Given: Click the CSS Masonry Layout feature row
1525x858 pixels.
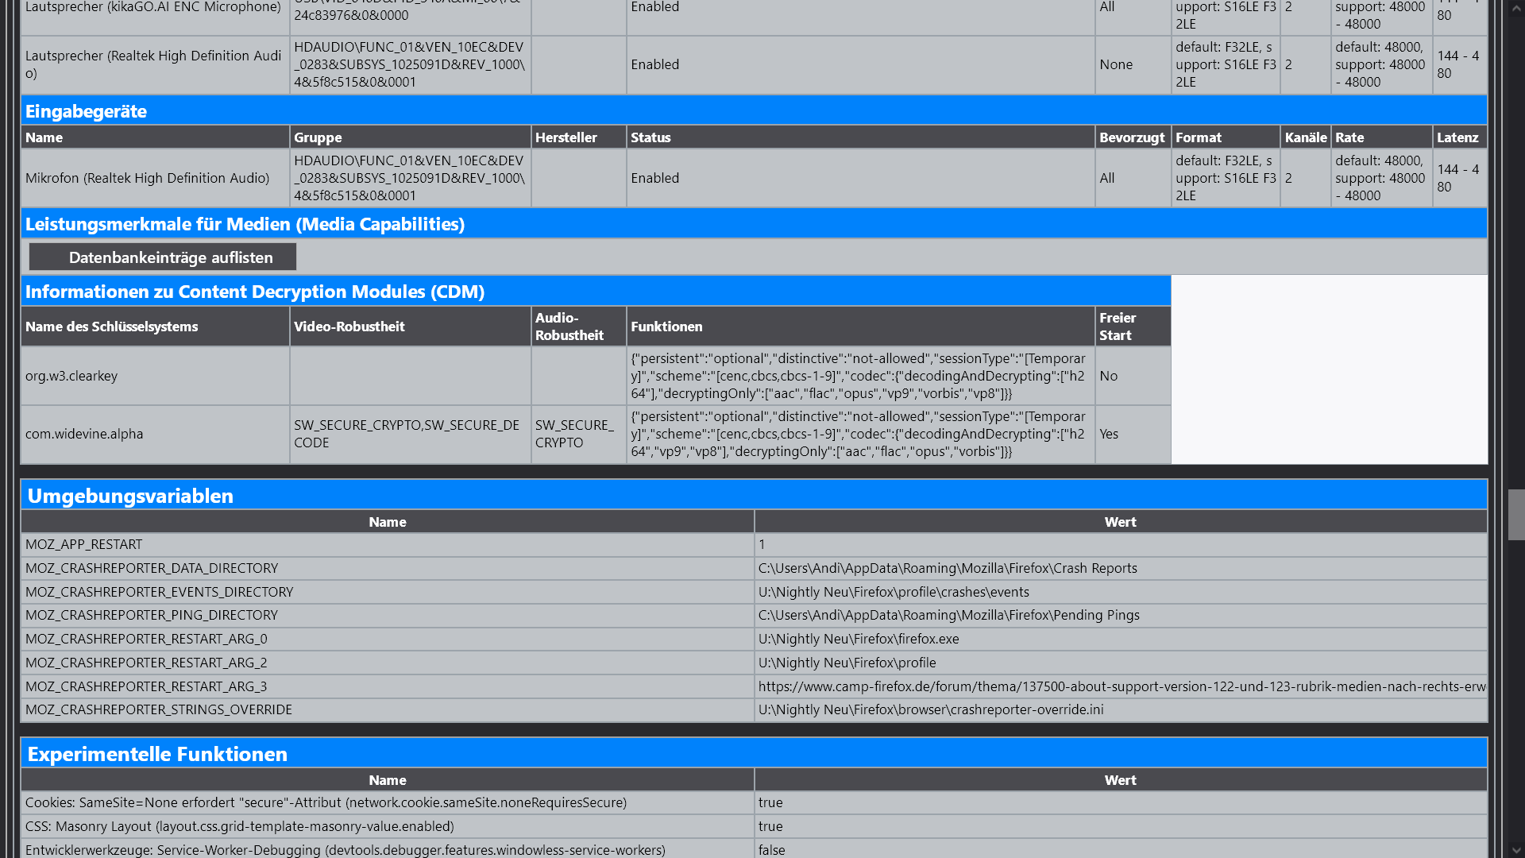Looking at the screenshot, I should pyautogui.click(x=239, y=826).
